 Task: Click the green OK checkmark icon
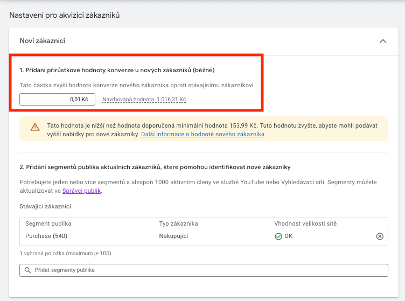click(x=278, y=236)
